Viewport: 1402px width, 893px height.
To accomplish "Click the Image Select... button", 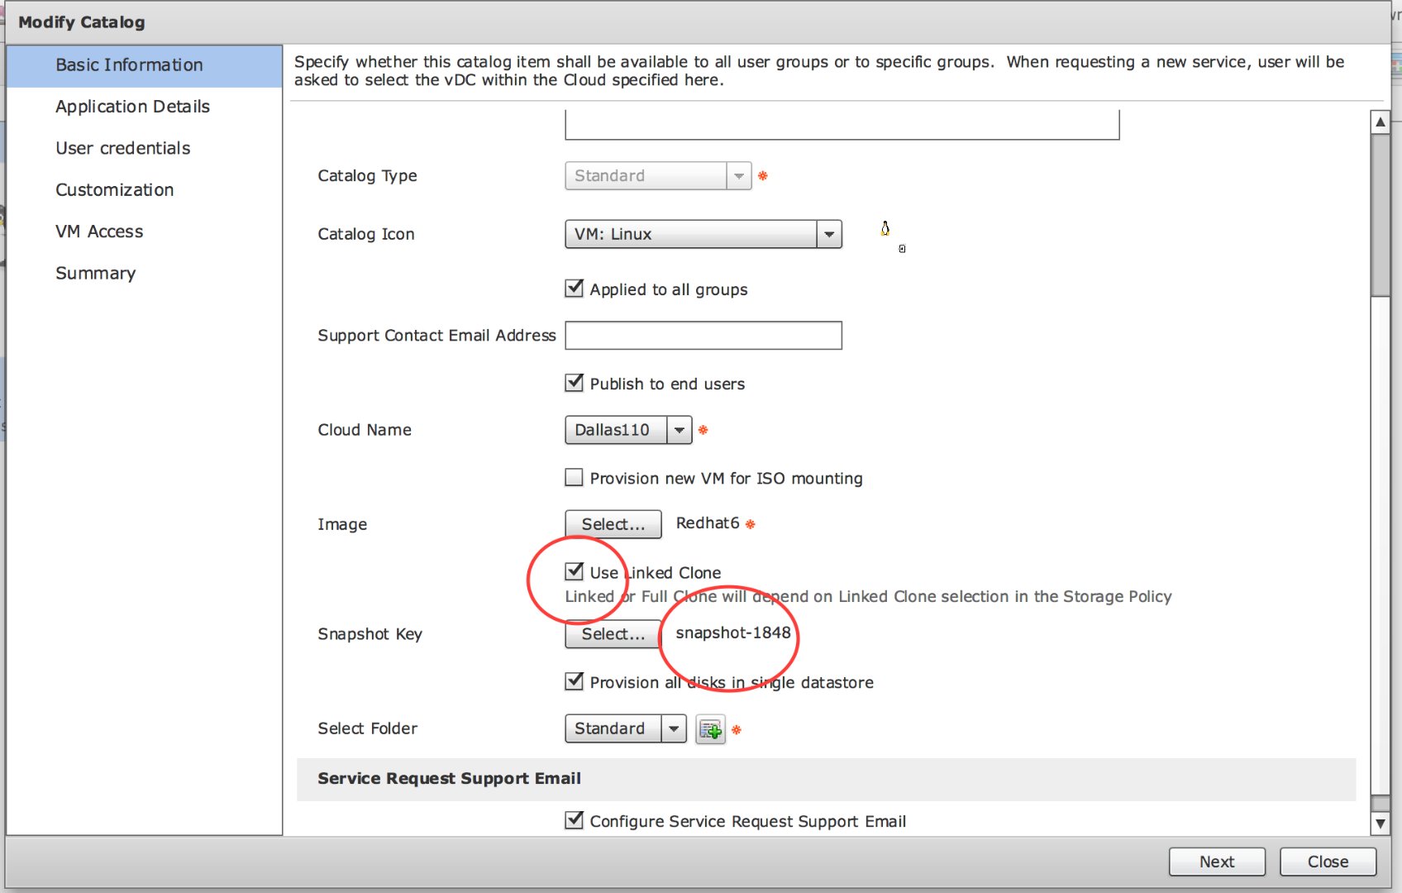I will coord(613,524).
